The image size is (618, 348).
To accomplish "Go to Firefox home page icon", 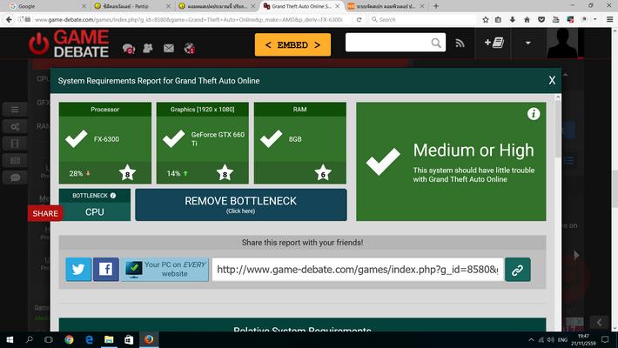I will click(x=527, y=19).
